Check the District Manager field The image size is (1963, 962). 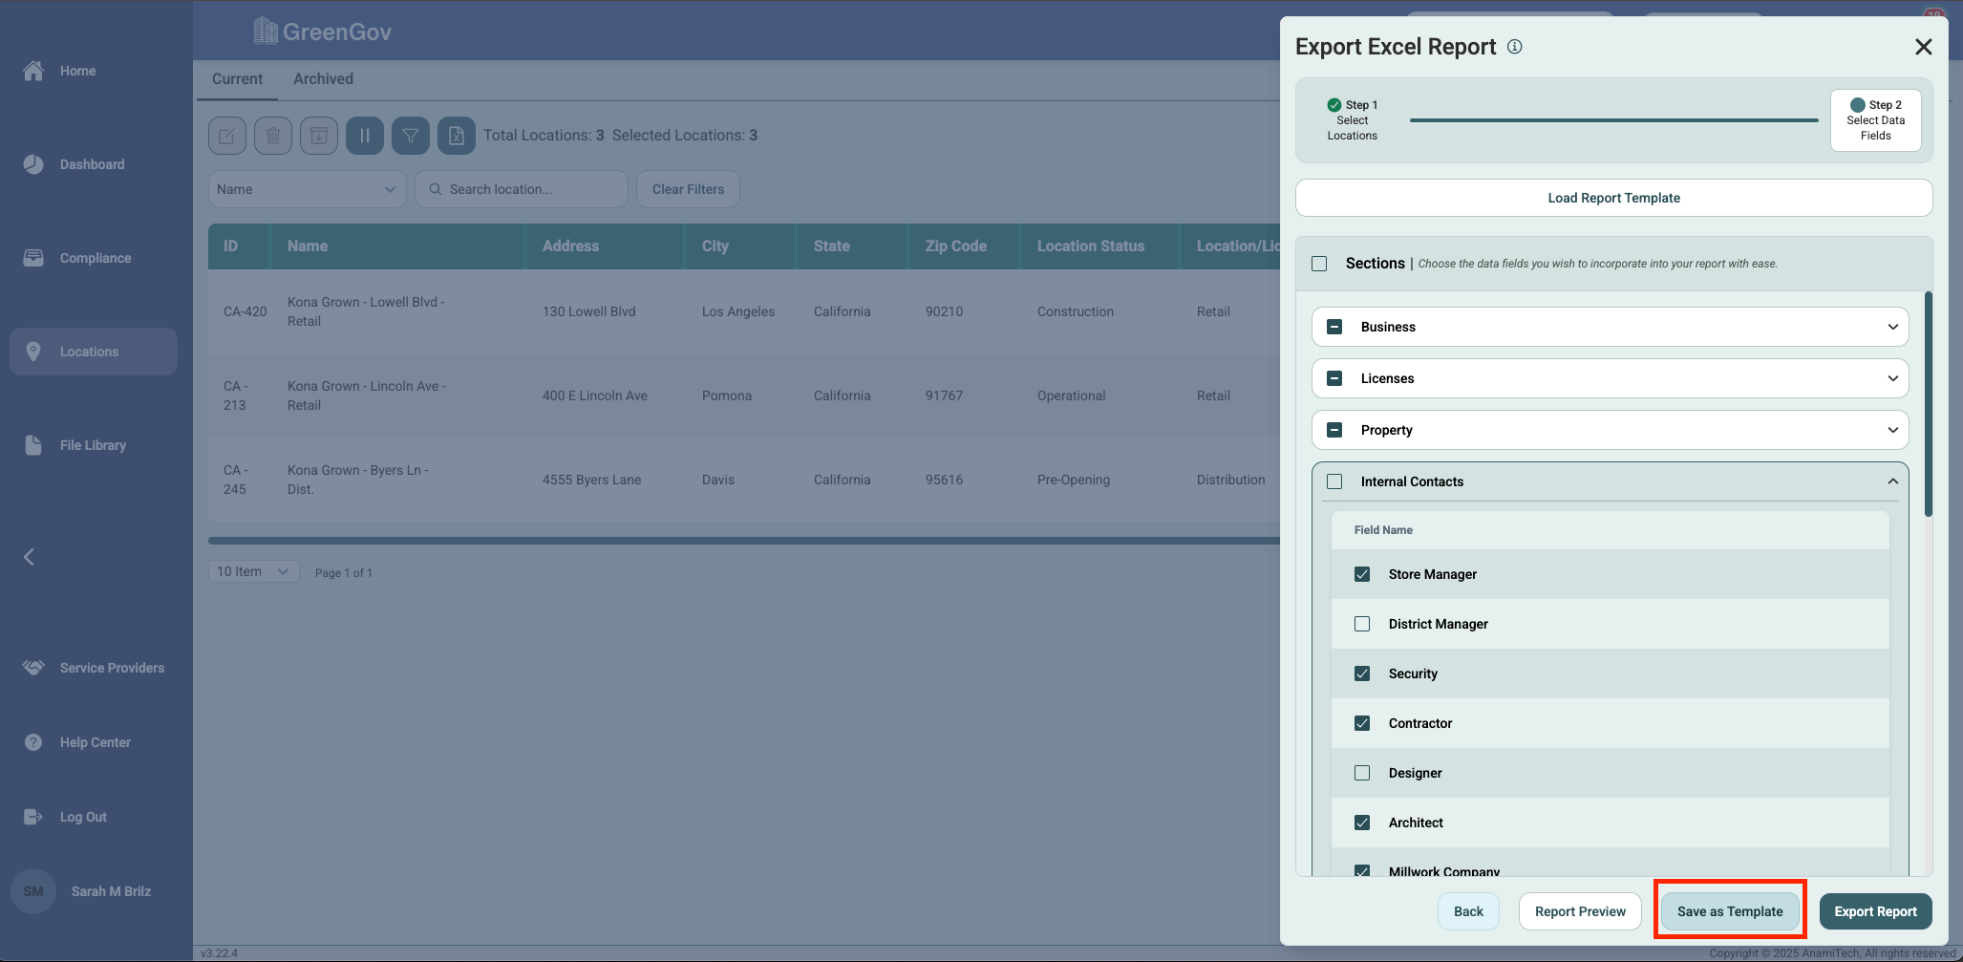point(1362,624)
